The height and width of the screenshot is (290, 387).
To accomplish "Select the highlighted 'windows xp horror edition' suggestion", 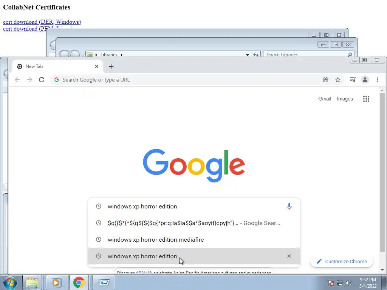I will pyautogui.click(x=194, y=256).
